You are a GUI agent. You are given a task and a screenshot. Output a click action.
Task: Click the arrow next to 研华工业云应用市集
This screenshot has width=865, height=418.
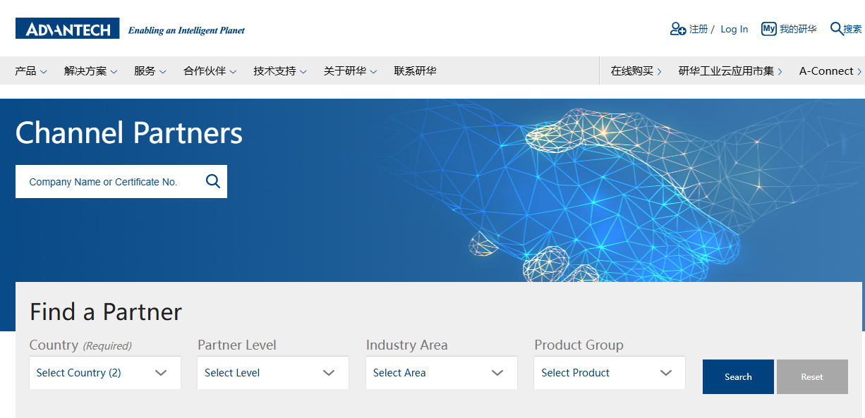click(780, 71)
